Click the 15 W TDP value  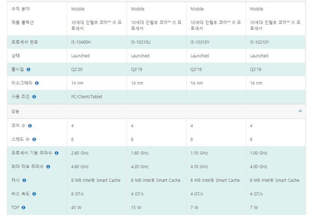(x=136, y=208)
